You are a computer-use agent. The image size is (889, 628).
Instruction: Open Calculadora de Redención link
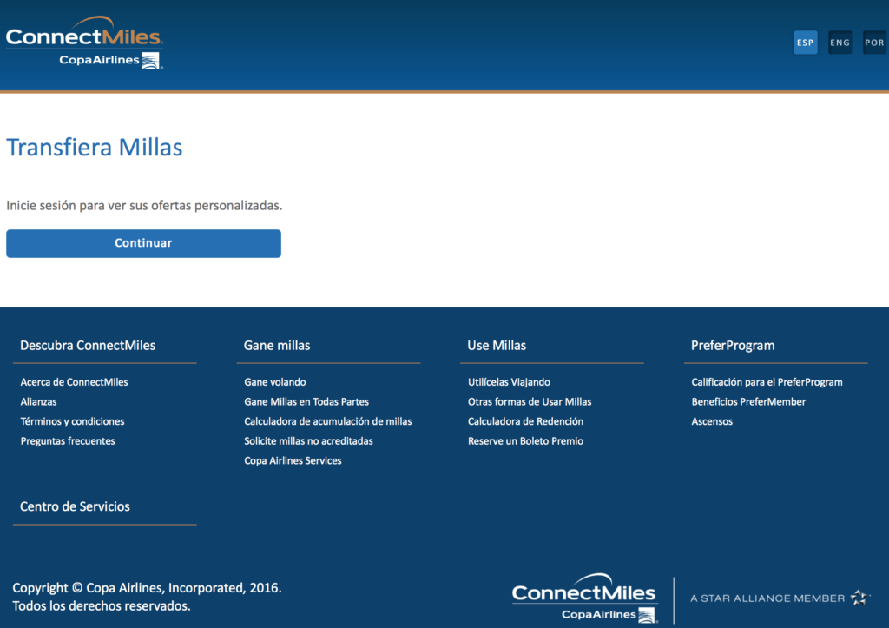click(525, 421)
